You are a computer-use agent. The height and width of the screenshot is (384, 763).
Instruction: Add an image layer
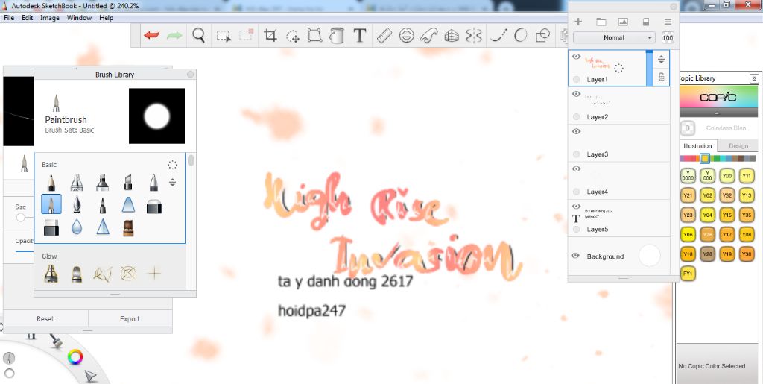(x=623, y=22)
